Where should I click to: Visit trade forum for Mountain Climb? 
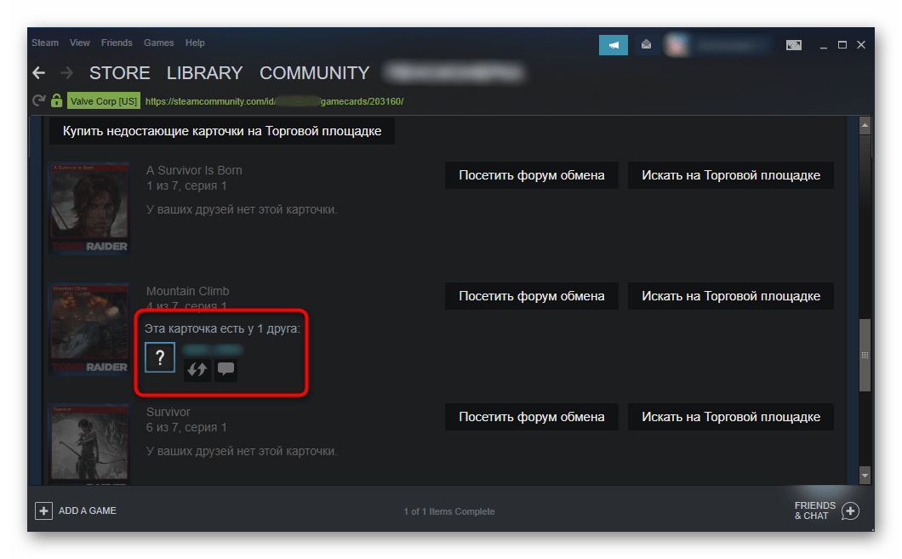(x=532, y=296)
